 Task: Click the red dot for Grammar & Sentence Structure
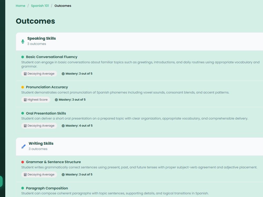(23, 162)
